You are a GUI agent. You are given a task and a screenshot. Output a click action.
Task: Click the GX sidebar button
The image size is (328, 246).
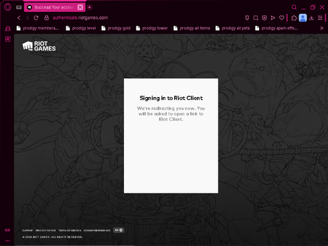(7, 230)
